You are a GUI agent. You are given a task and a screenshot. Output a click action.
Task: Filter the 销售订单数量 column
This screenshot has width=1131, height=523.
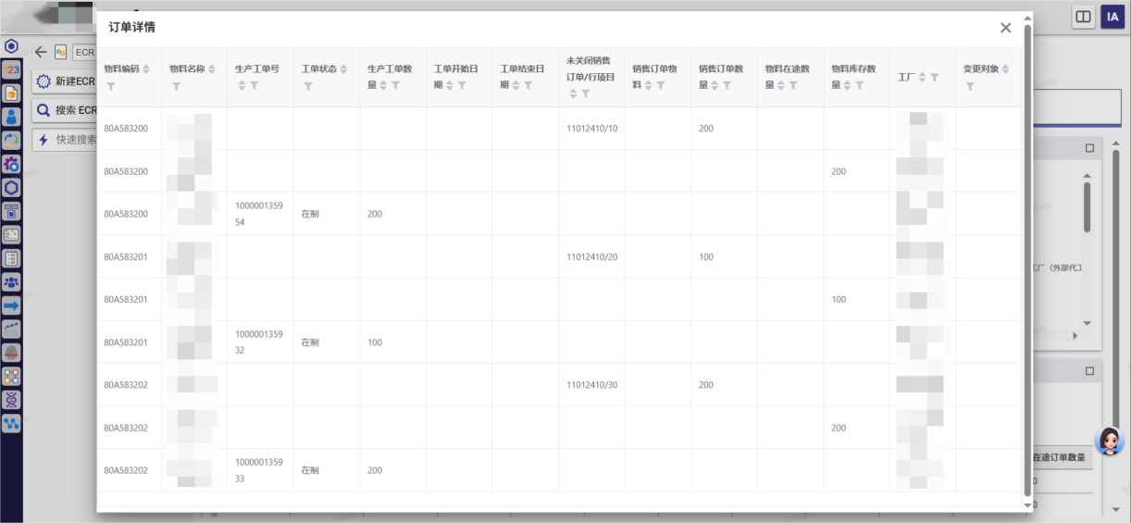[727, 85]
